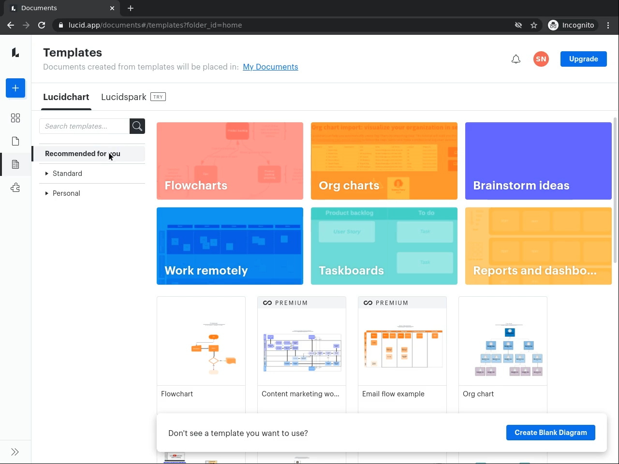Open the My Documents link
619x464 pixels.
[270, 67]
